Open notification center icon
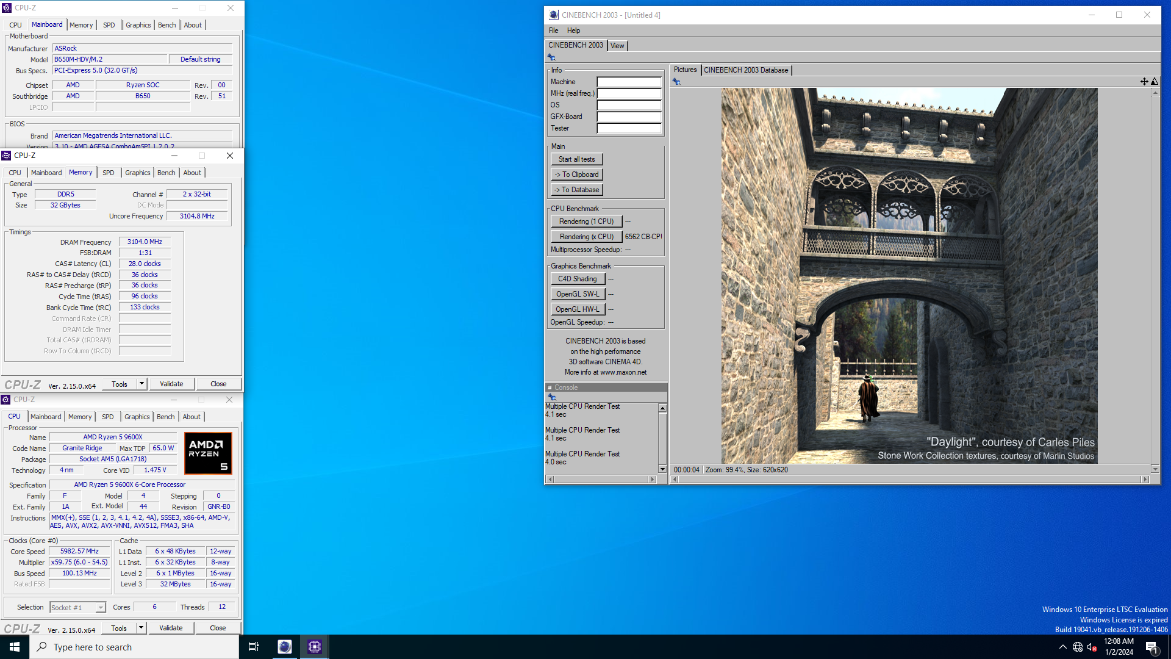Screen dimensions: 1171x659 [x=1151, y=647]
